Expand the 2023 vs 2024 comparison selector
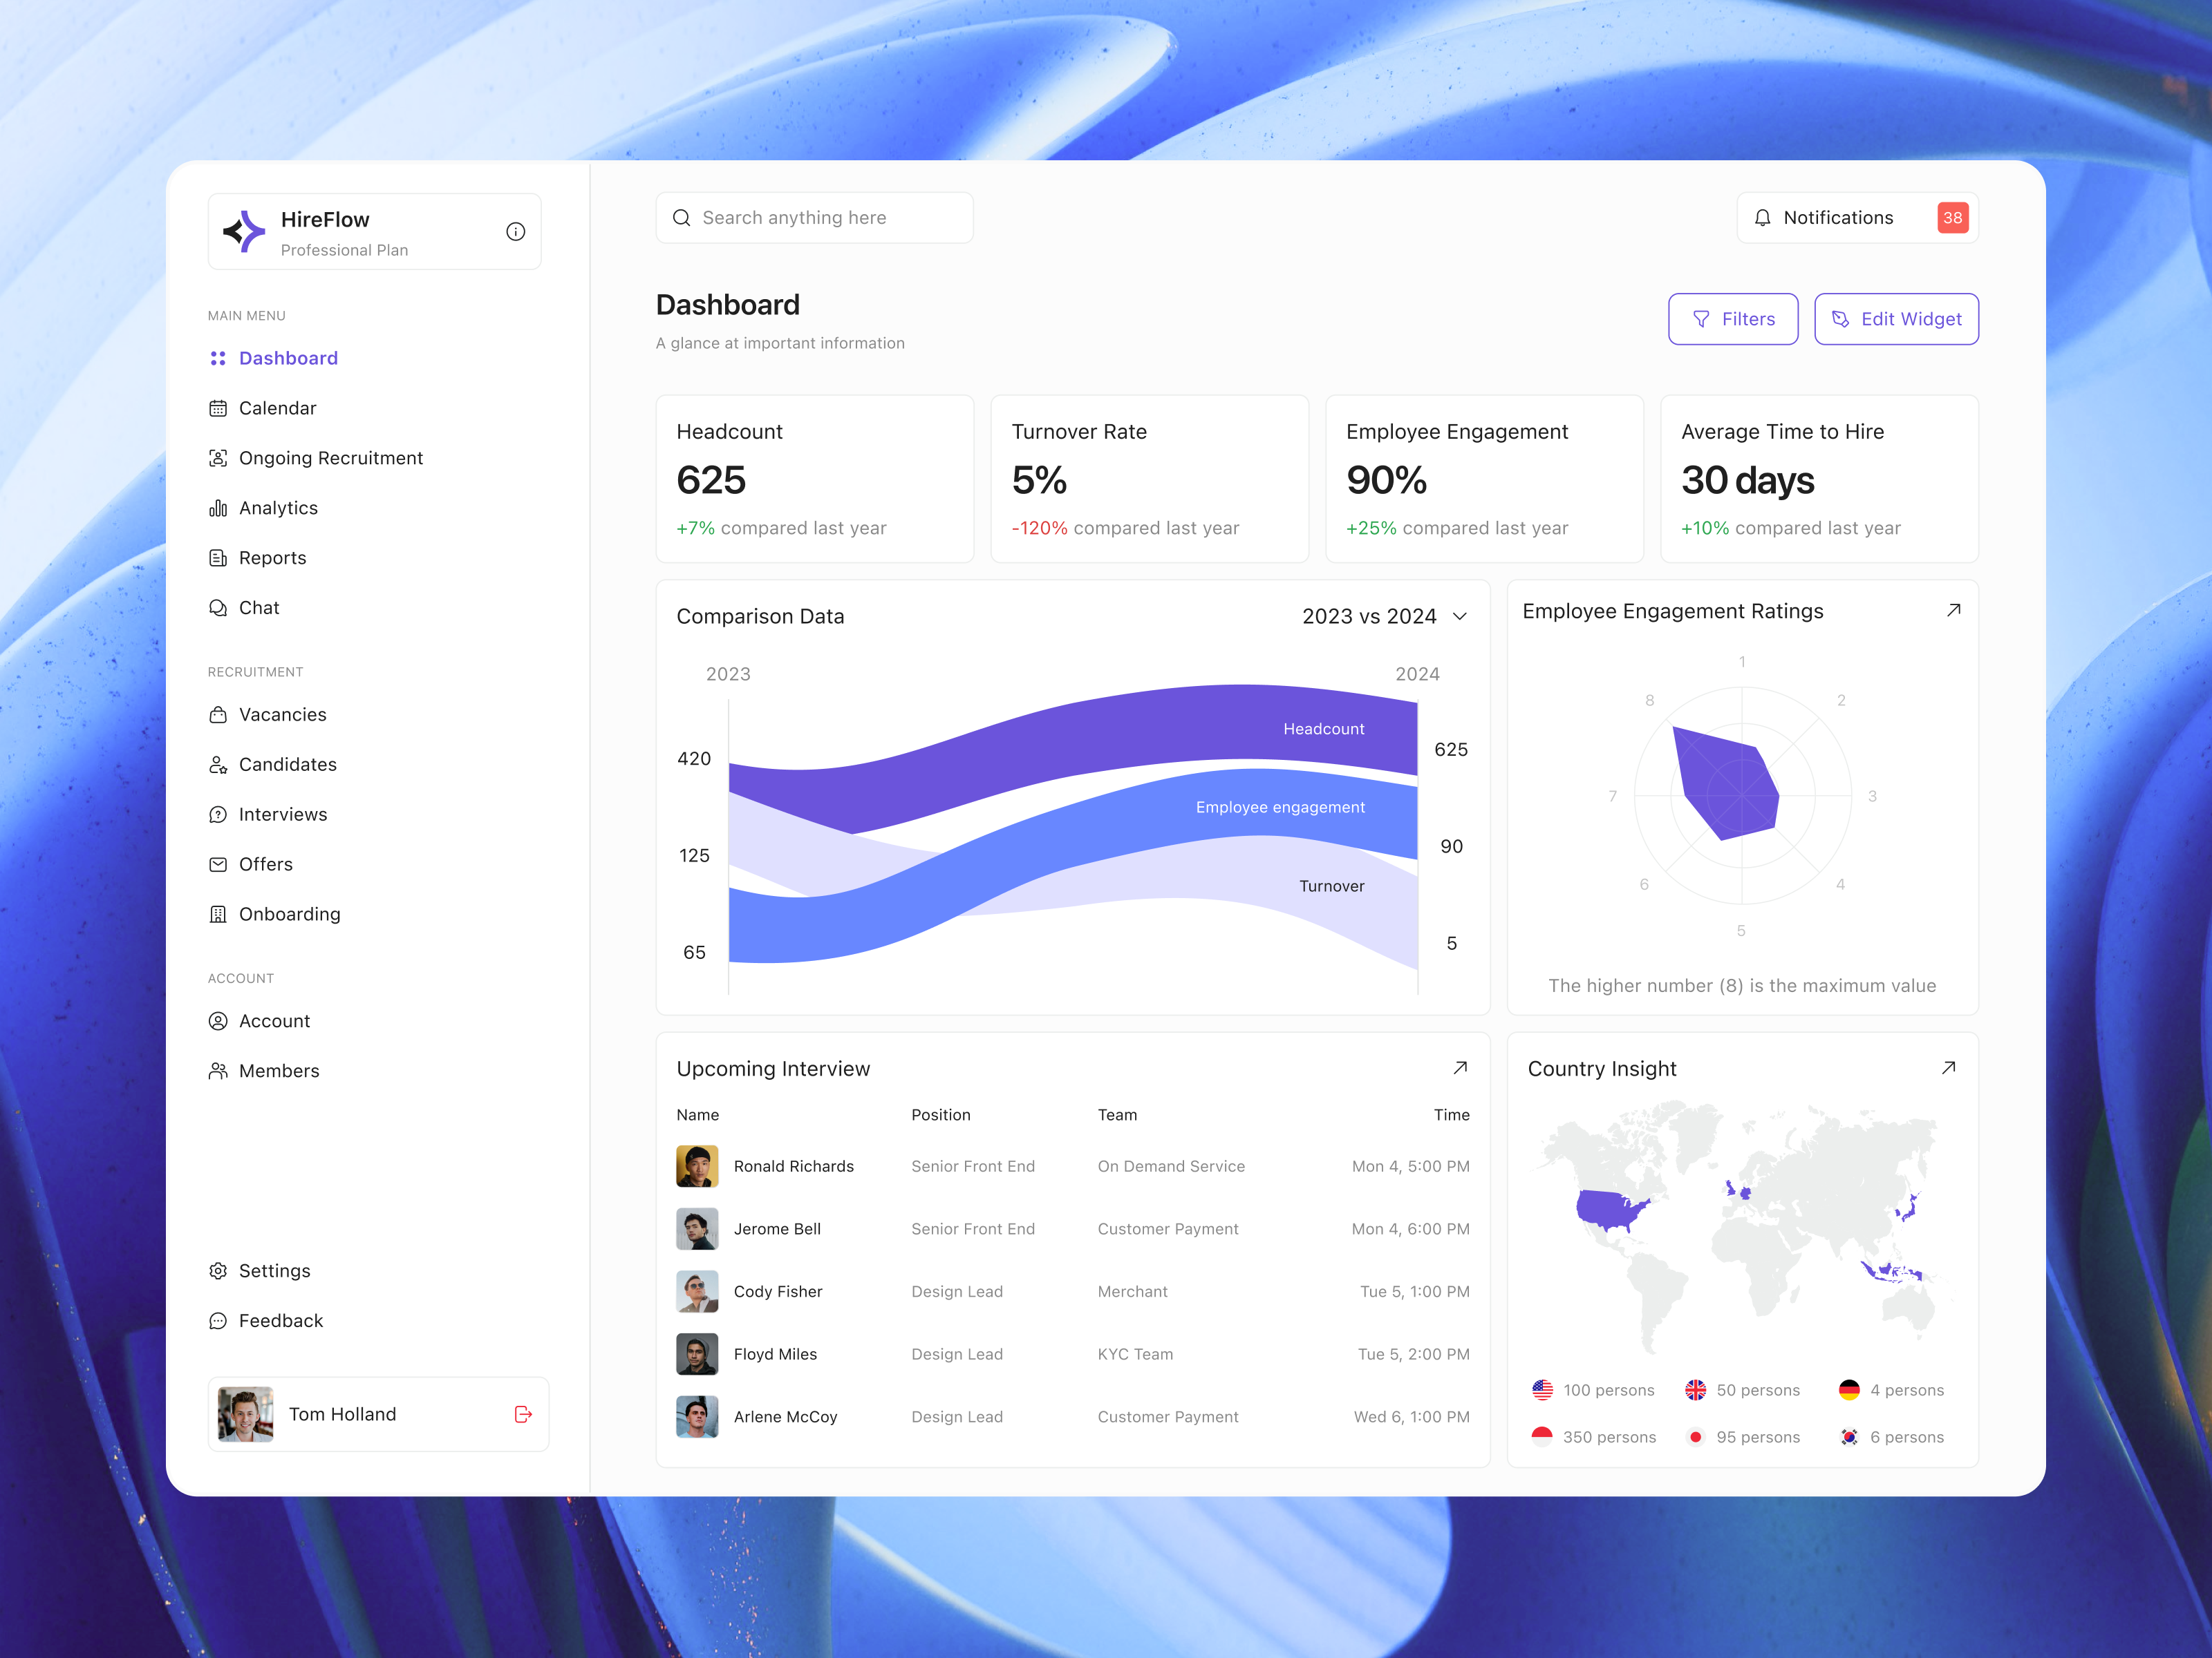Image resolution: width=2212 pixels, height=1658 pixels. pos(1384,616)
